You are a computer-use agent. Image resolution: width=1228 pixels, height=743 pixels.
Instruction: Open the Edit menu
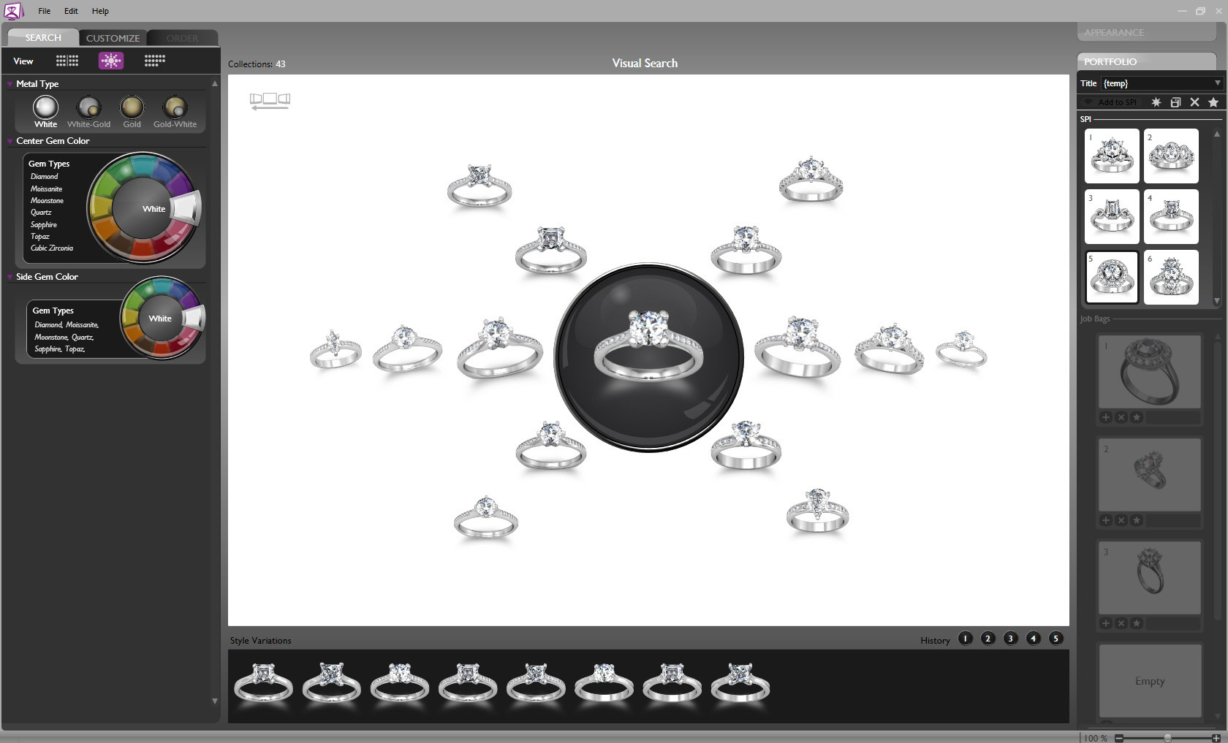point(71,11)
